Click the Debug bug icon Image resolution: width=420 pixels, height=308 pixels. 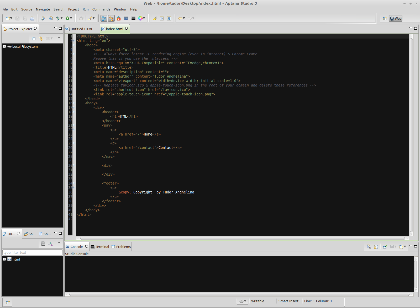[x=58, y=18]
